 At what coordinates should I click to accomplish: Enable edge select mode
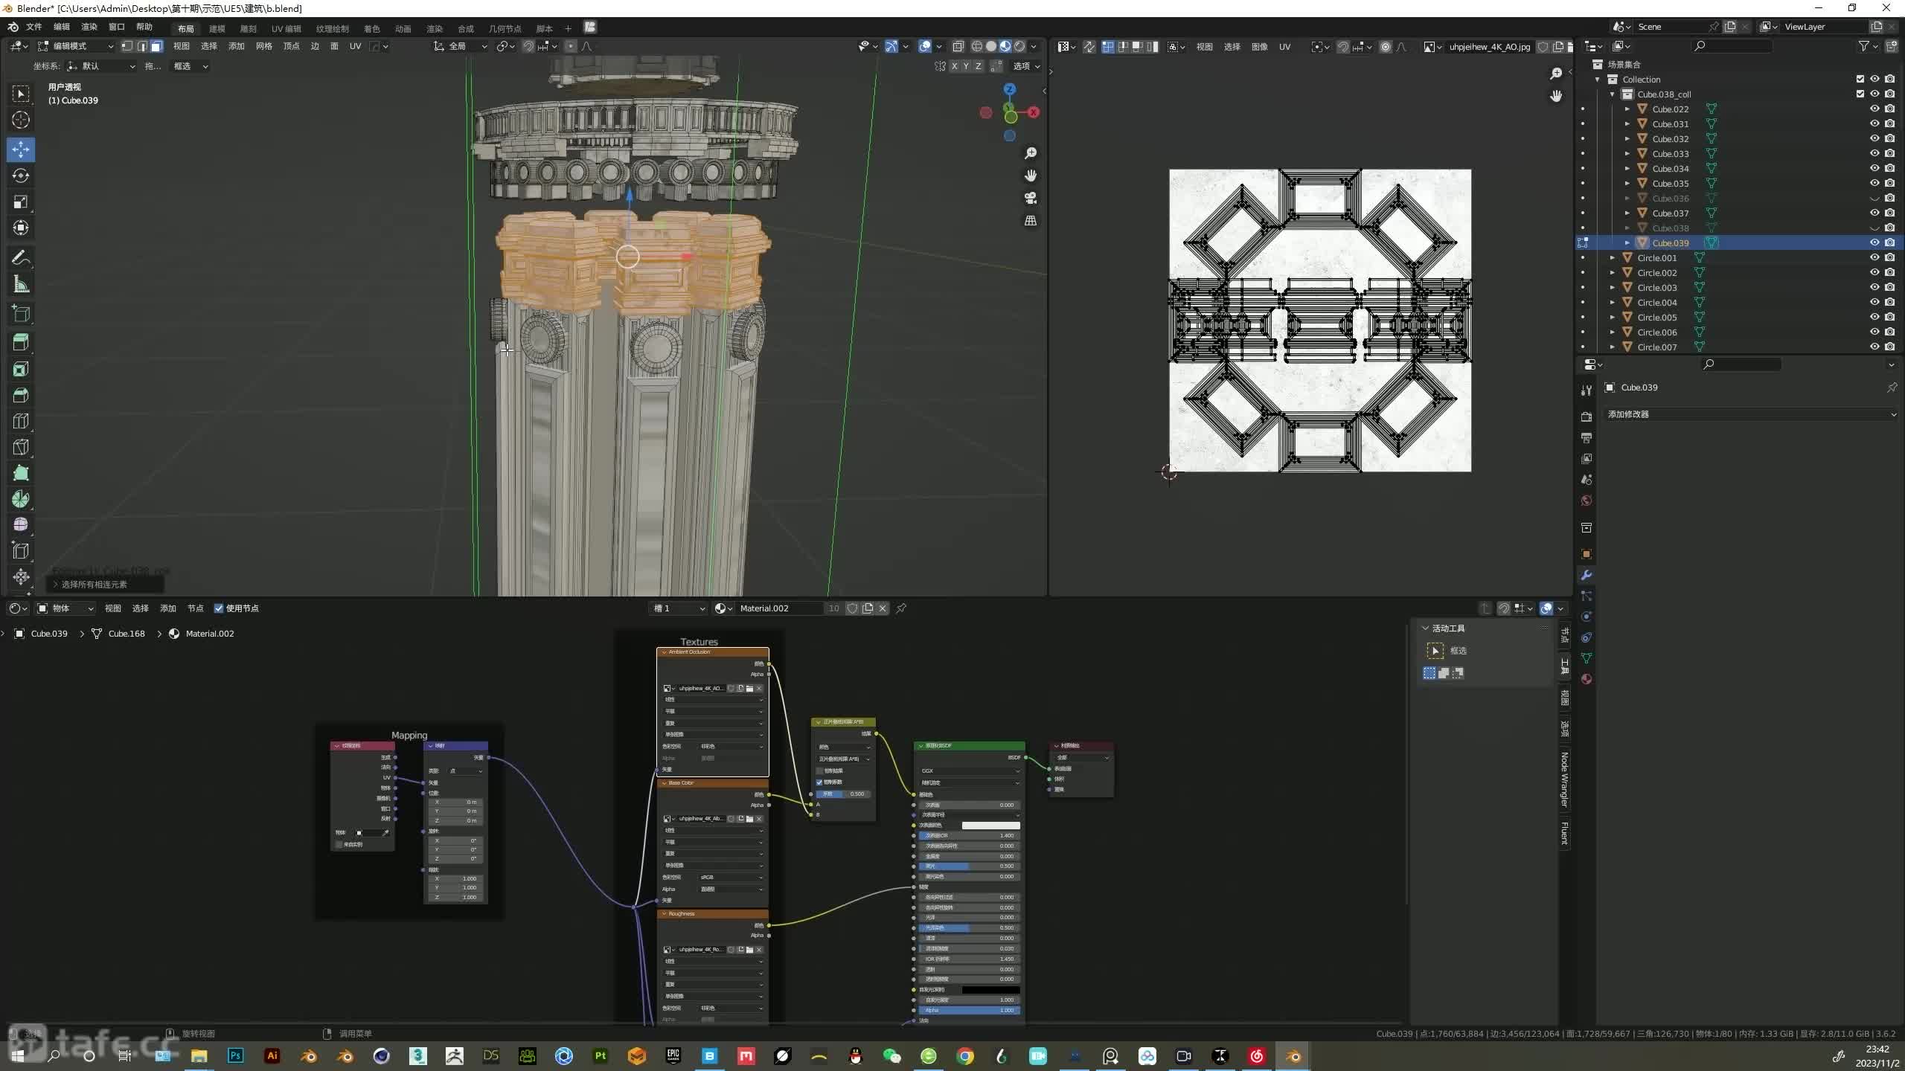(141, 46)
